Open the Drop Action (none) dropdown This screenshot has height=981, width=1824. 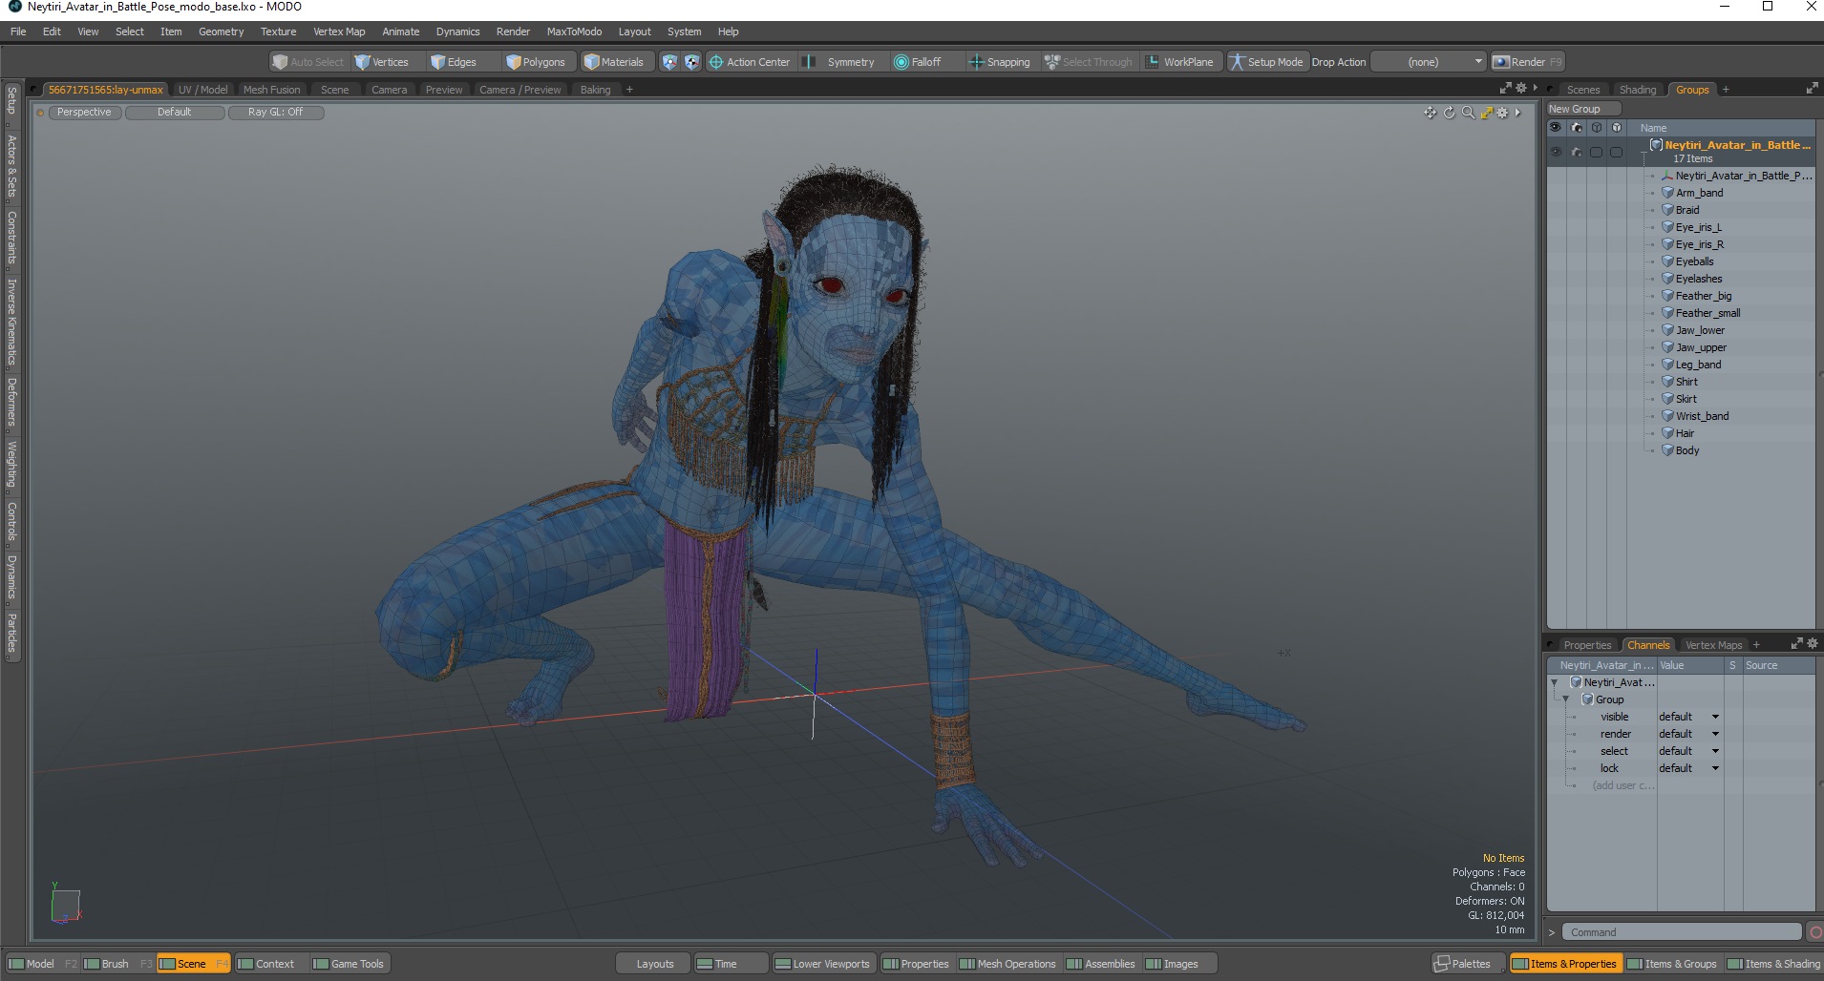[1429, 62]
